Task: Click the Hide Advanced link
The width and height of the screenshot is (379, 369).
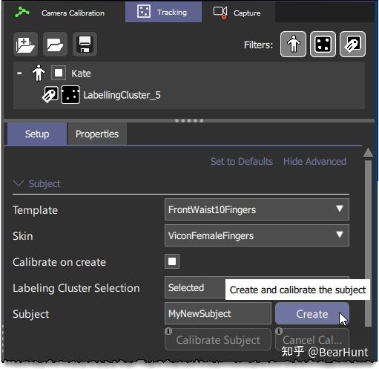Action: [x=314, y=162]
